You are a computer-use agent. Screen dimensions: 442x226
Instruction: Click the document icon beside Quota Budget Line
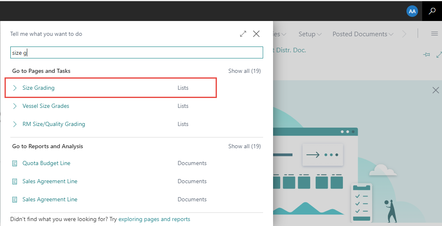[x=15, y=163]
